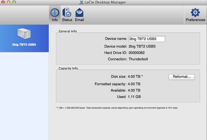Click the Hard Drive ID: label
Viewport: 207px width, 140px height.
pos(116,53)
